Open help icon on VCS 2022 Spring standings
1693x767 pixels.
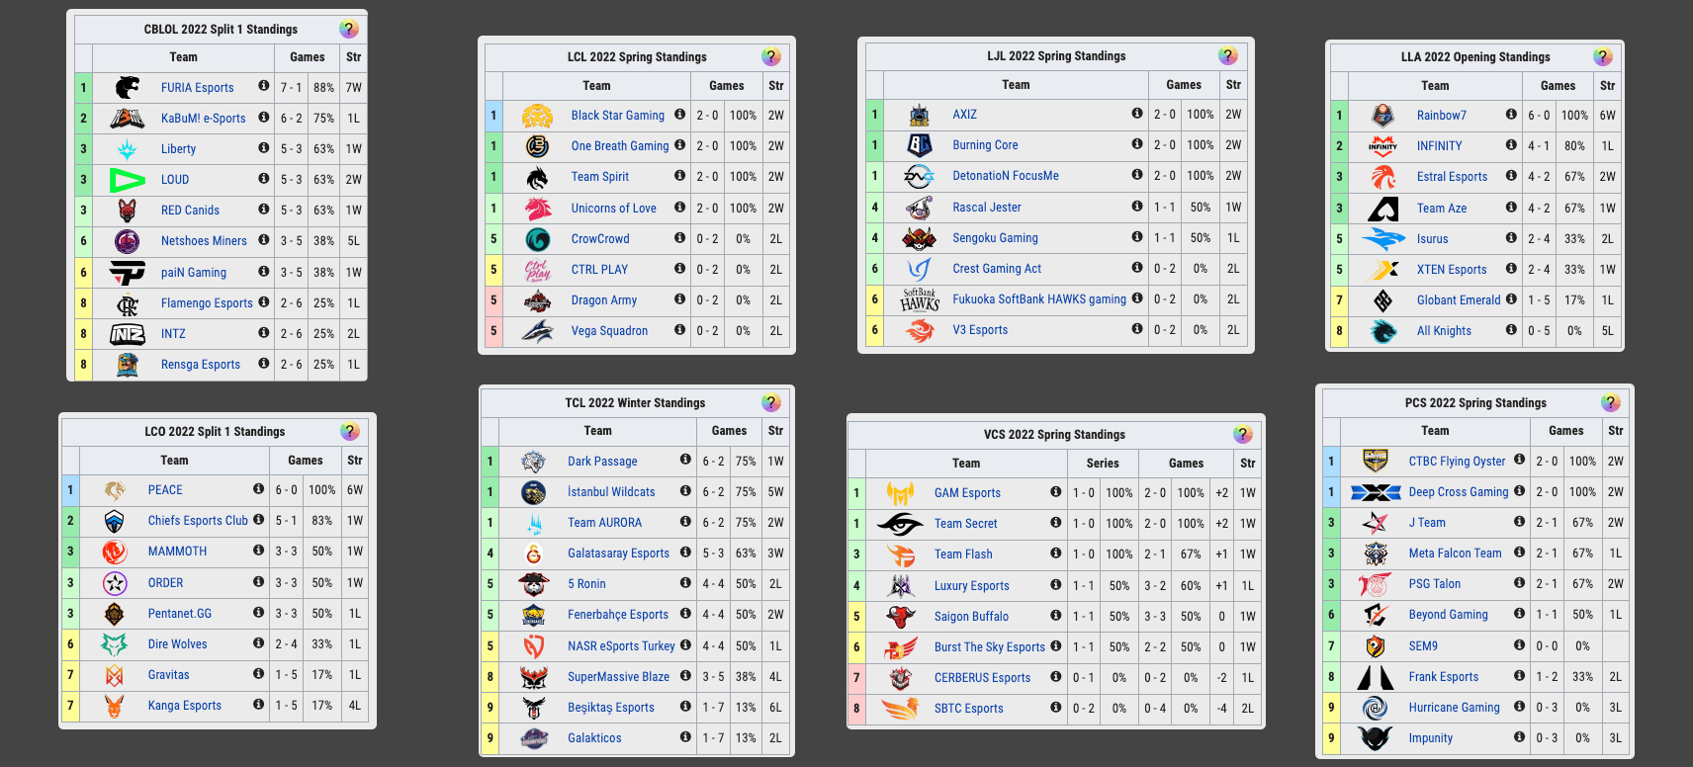(x=1243, y=434)
